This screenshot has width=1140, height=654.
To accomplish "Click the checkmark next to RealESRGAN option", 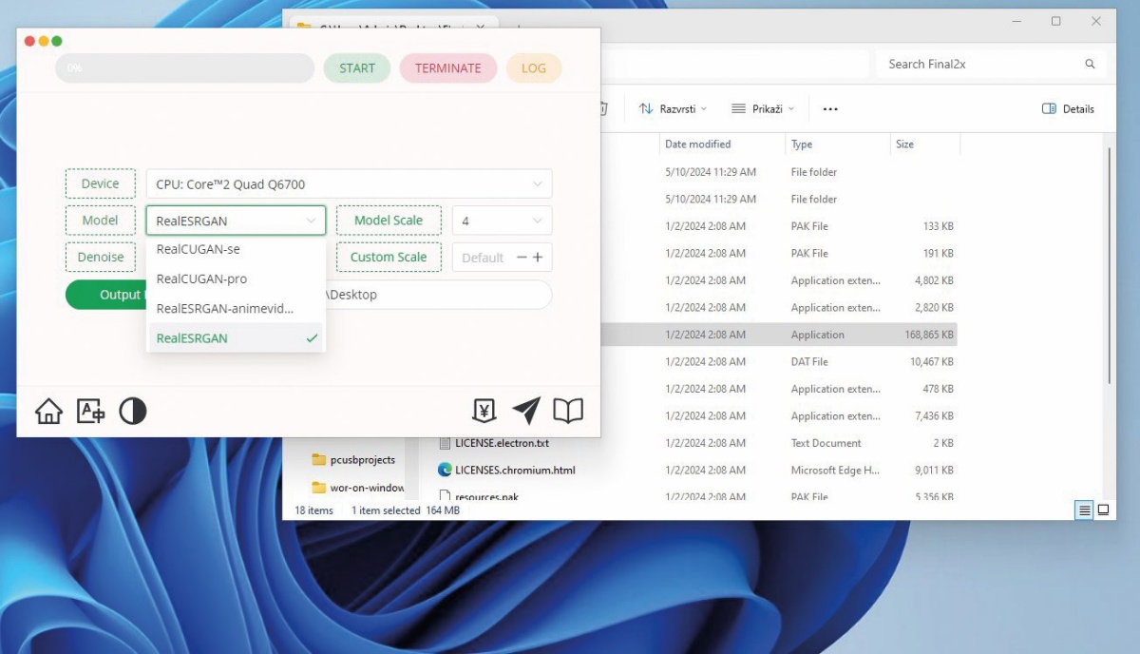I will click(312, 338).
